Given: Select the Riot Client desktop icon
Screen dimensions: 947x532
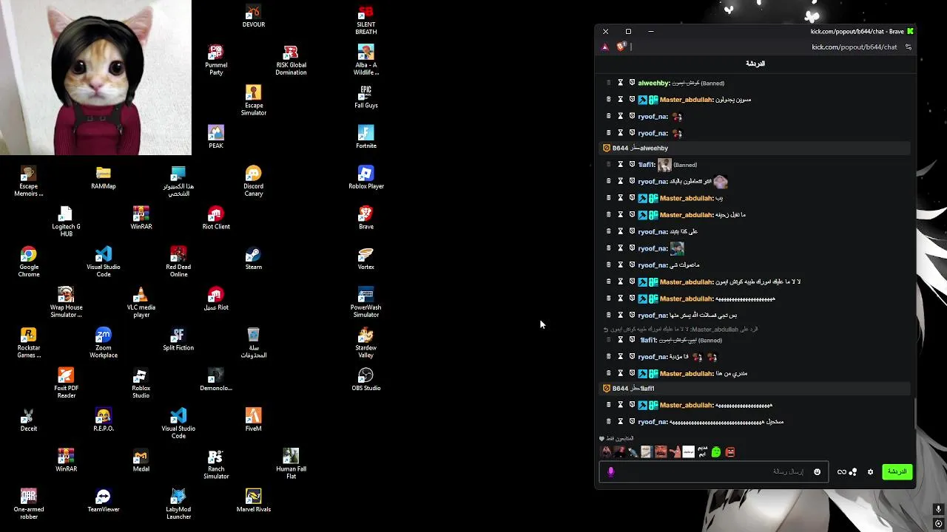Looking at the screenshot, I should coord(216,219).
